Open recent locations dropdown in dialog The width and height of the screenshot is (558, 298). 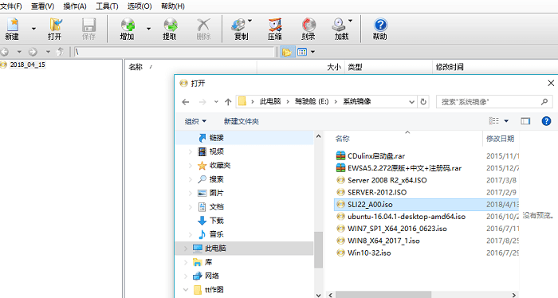coord(216,102)
